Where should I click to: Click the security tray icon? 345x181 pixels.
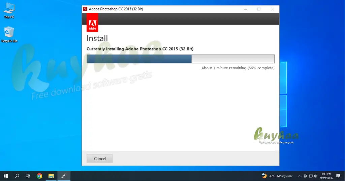point(305,176)
